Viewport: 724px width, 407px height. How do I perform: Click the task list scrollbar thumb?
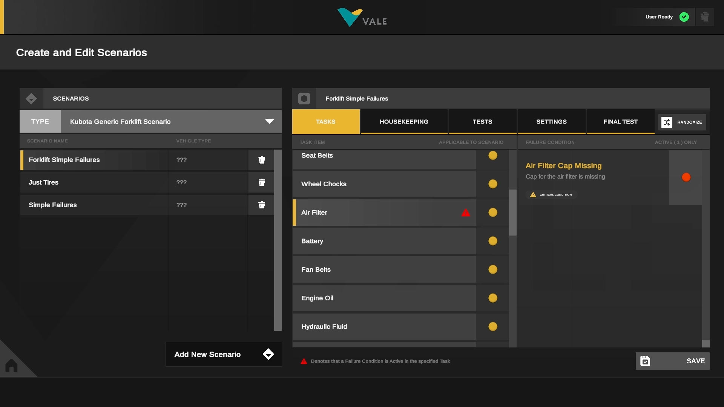(512, 212)
